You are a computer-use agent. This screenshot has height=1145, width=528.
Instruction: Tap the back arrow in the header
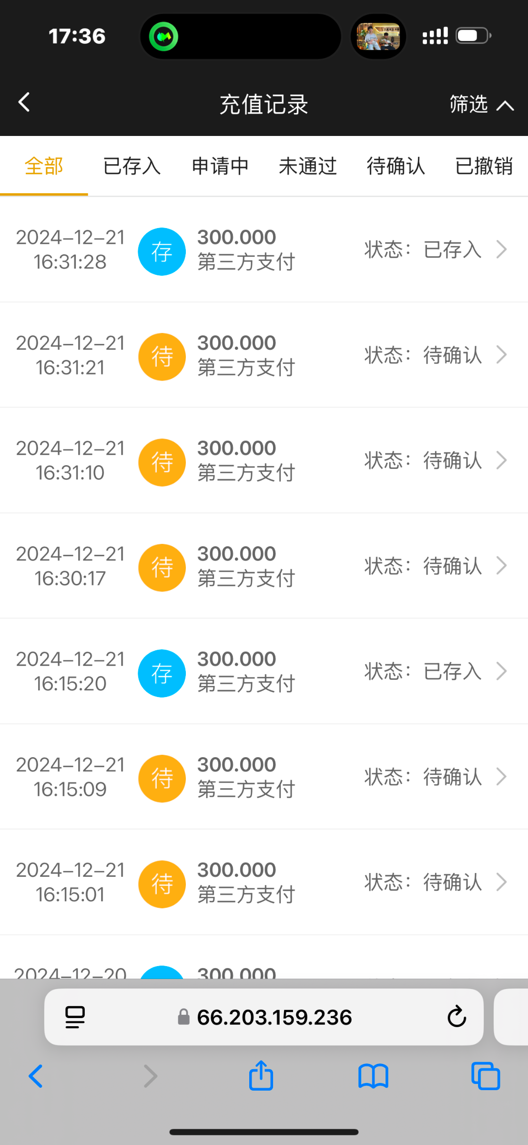24,102
